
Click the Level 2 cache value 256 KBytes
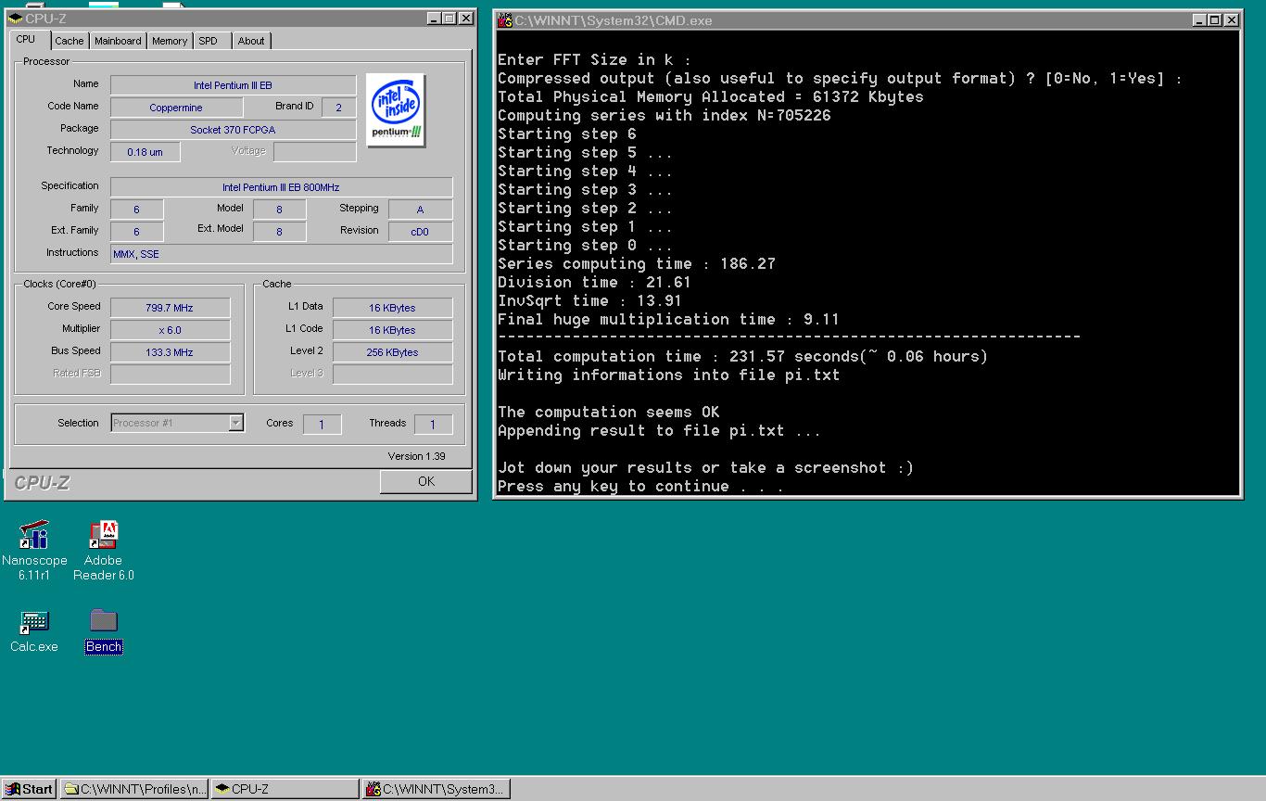pyautogui.click(x=392, y=352)
